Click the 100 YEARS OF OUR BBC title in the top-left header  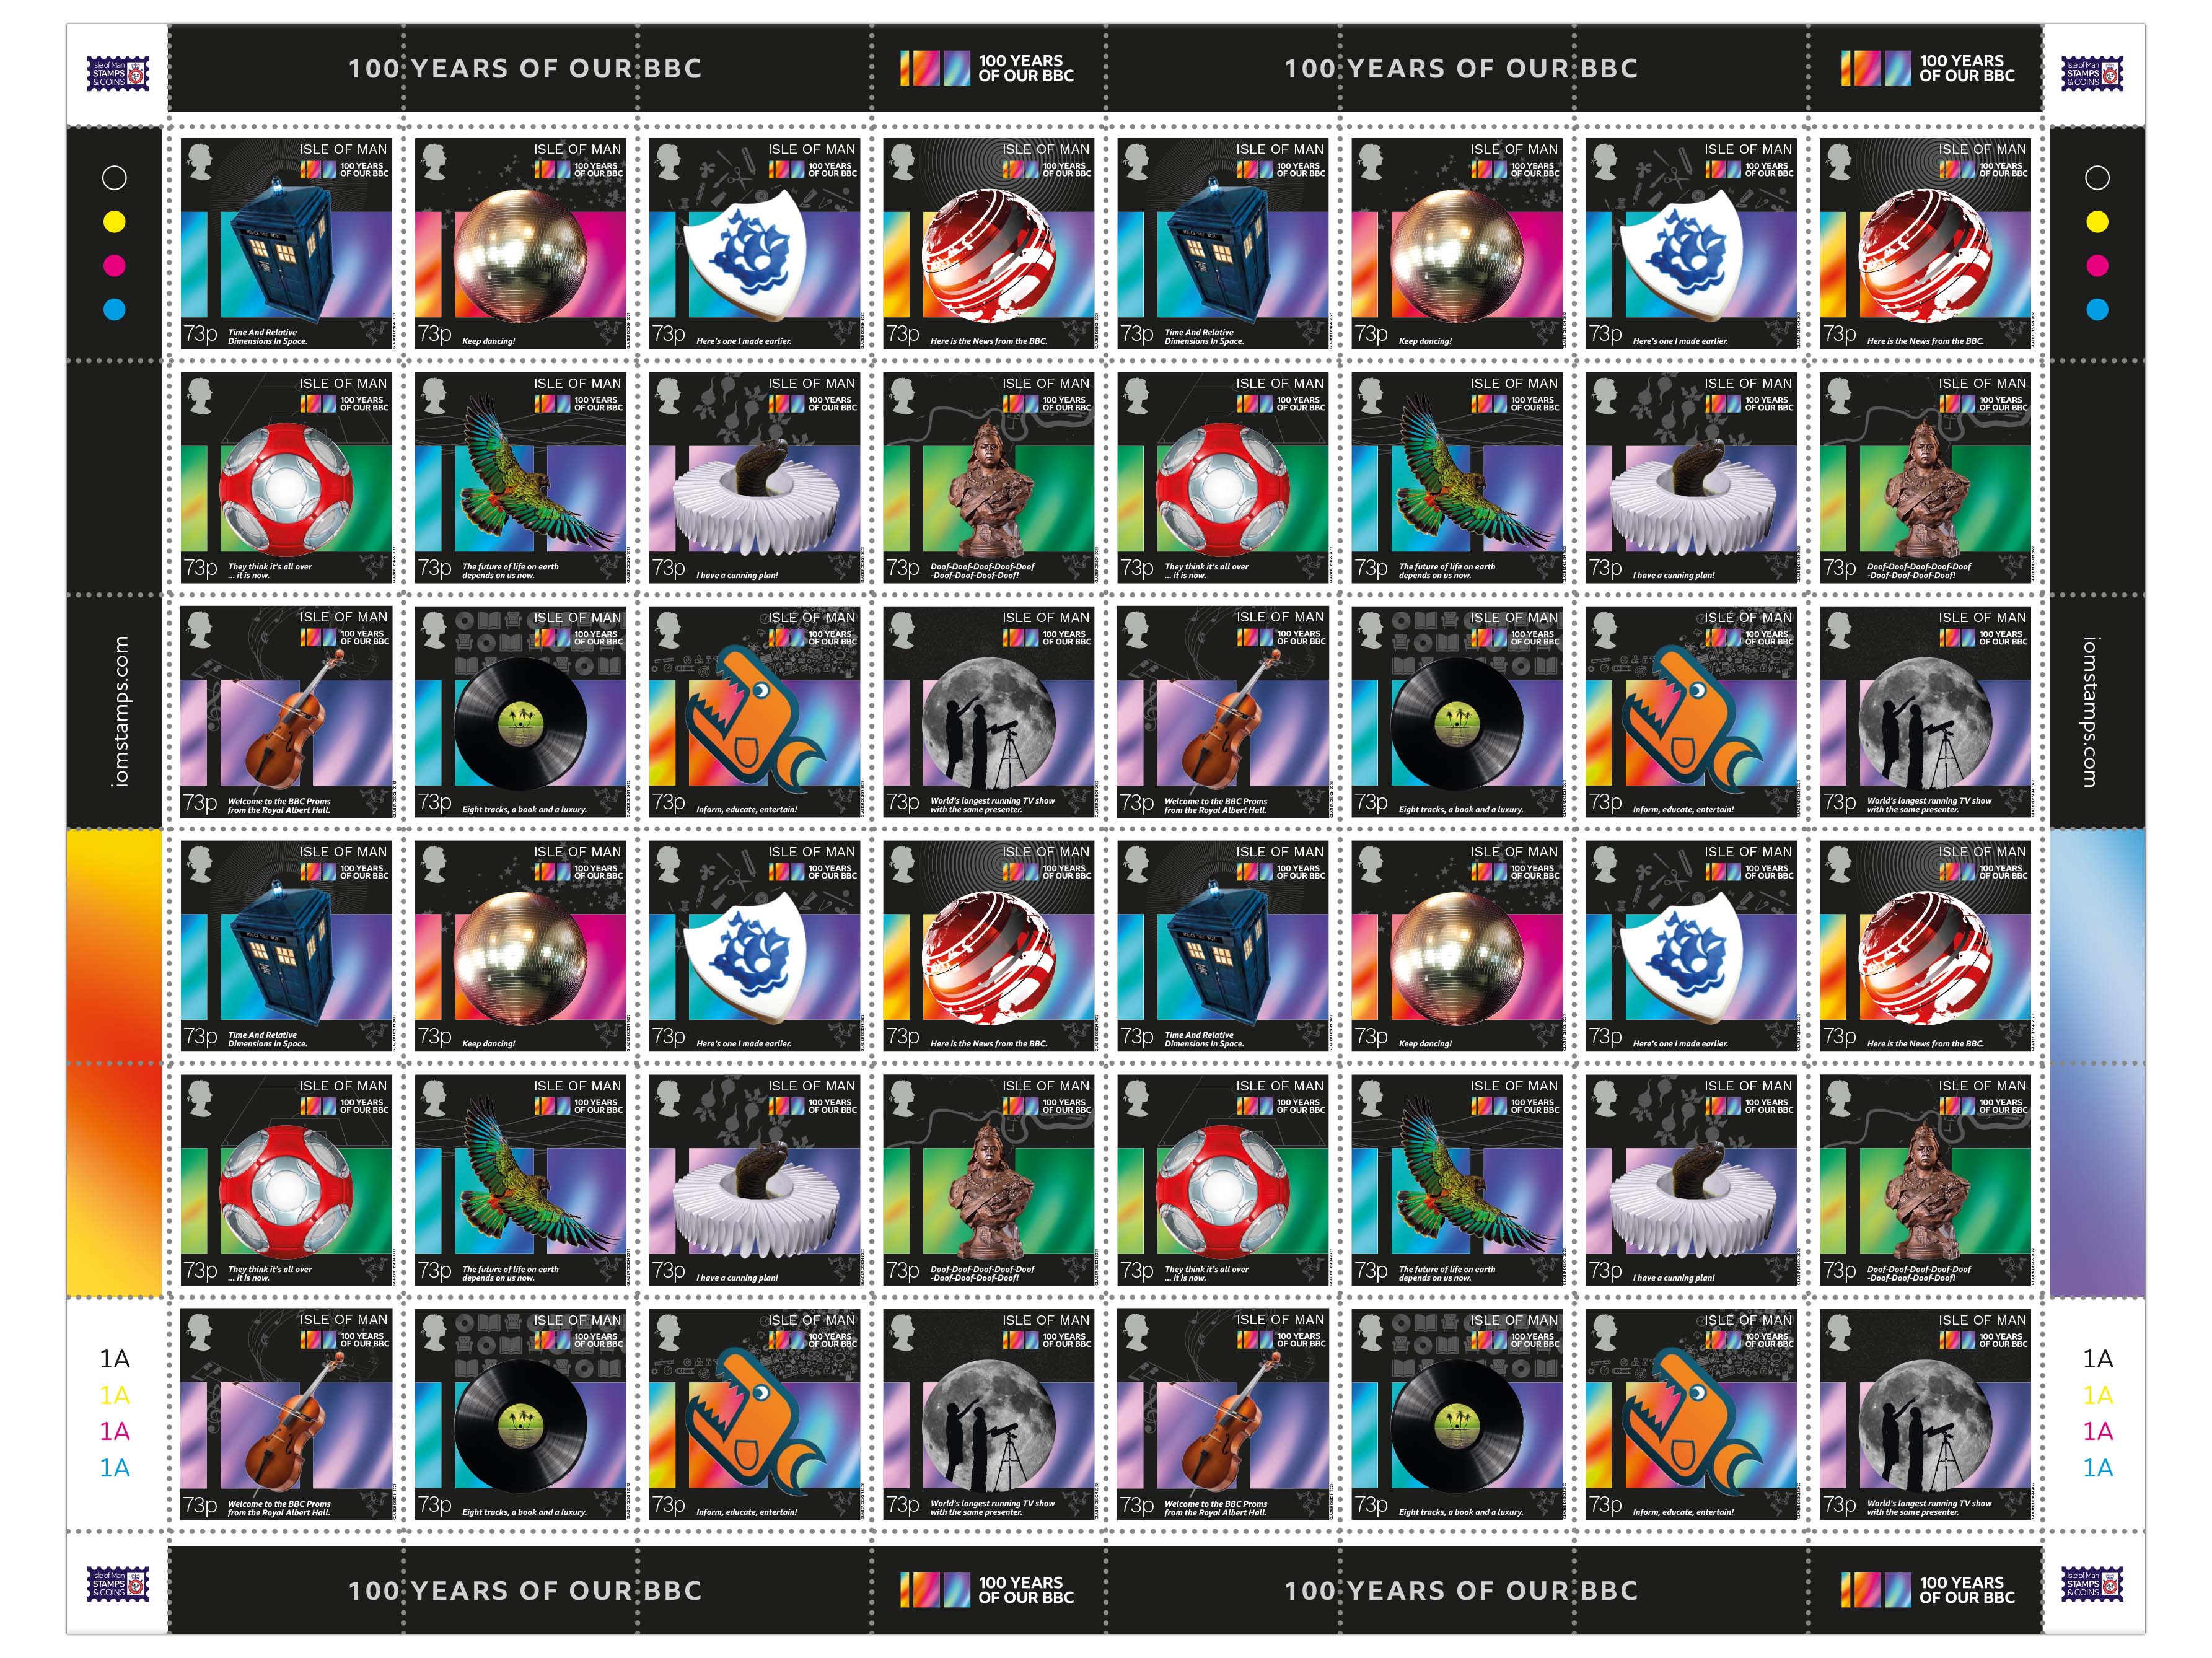(525, 68)
